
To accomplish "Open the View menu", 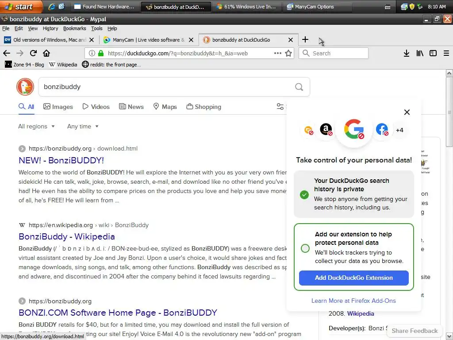I will click(x=33, y=28).
